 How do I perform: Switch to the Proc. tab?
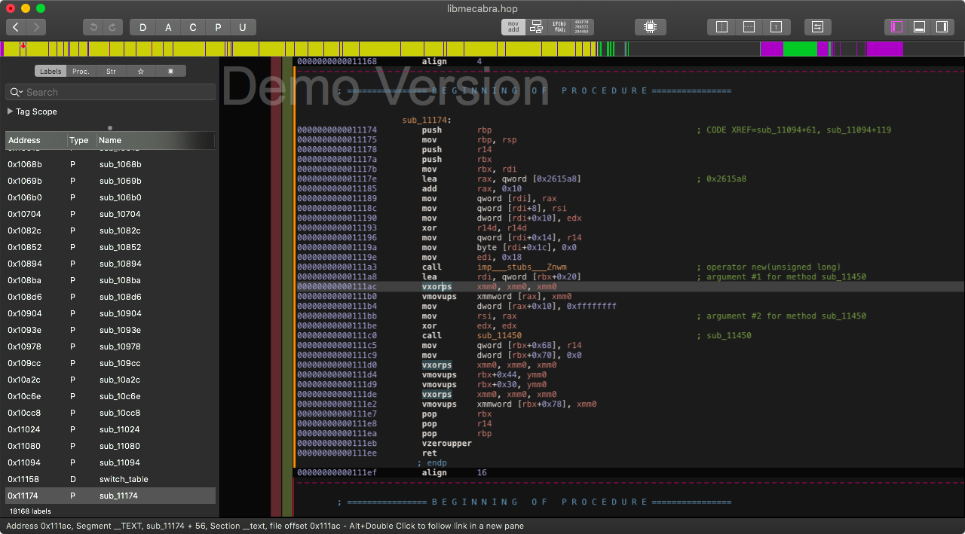(81, 72)
